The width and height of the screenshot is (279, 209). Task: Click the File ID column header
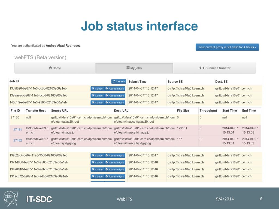tap(15, 110)
